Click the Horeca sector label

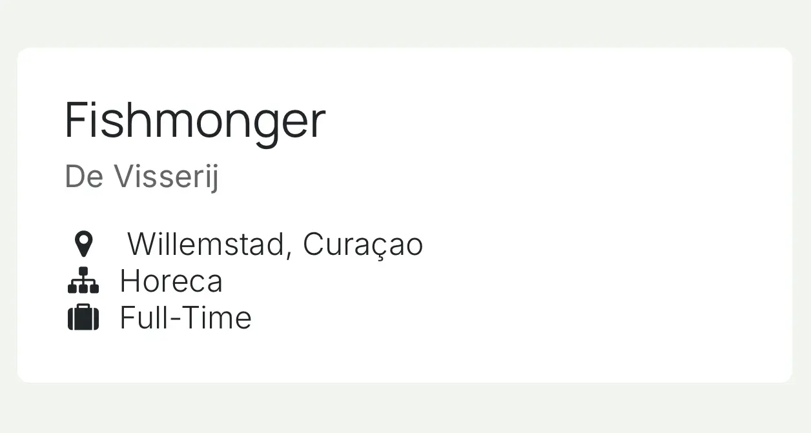pyautogui.click(x=171, y=281)
